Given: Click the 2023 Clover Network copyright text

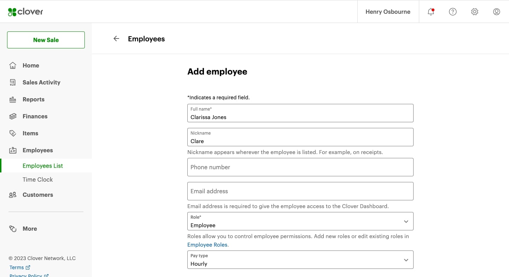Looking at the screenshot, I should (42, 258).
